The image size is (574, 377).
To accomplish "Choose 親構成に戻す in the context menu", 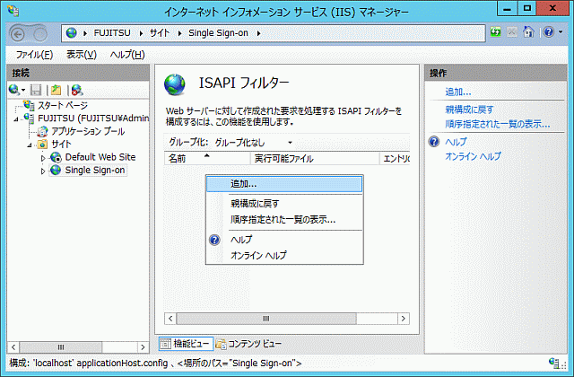I will pyautogui.click(x=284, y=204).
